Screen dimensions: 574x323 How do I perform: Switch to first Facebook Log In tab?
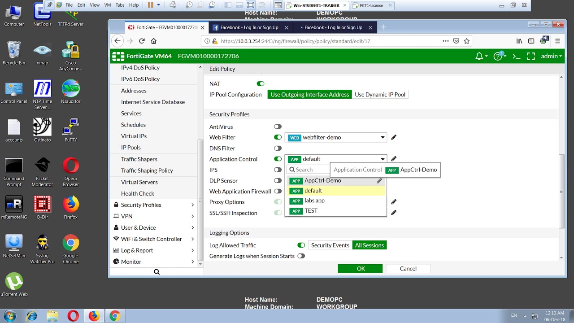pyautogui.click(x=250, y=27)
